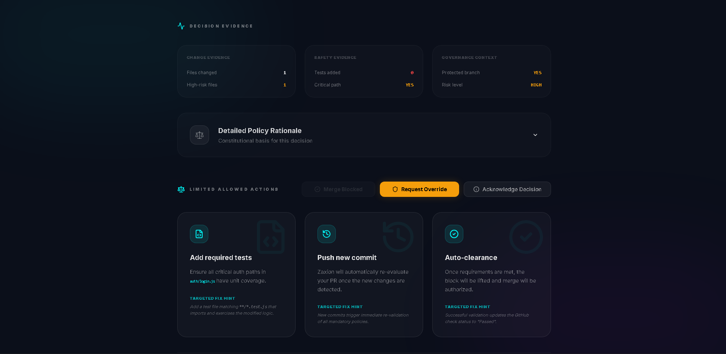
Task: Click the shield icon inside Request Override
Action: [395, 189]
